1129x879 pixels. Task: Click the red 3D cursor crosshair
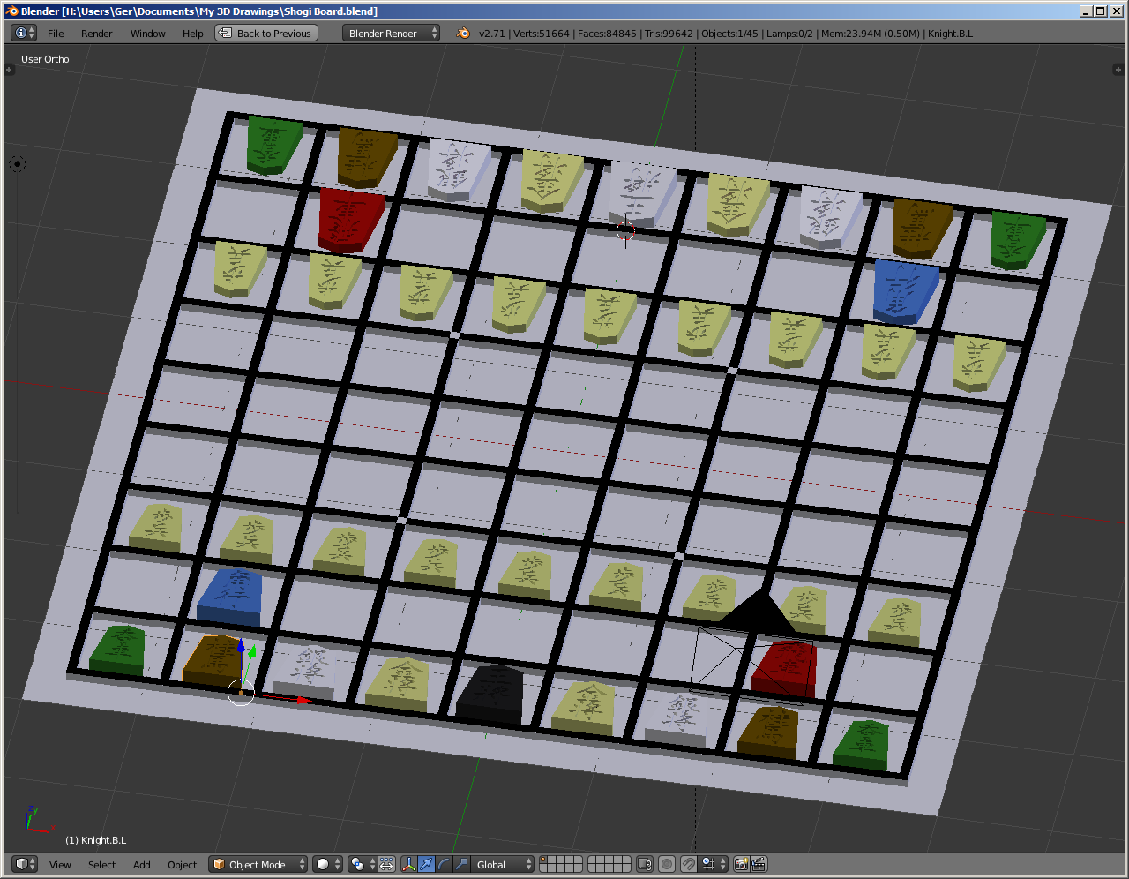pyautogui.click(x=625, y=231)
